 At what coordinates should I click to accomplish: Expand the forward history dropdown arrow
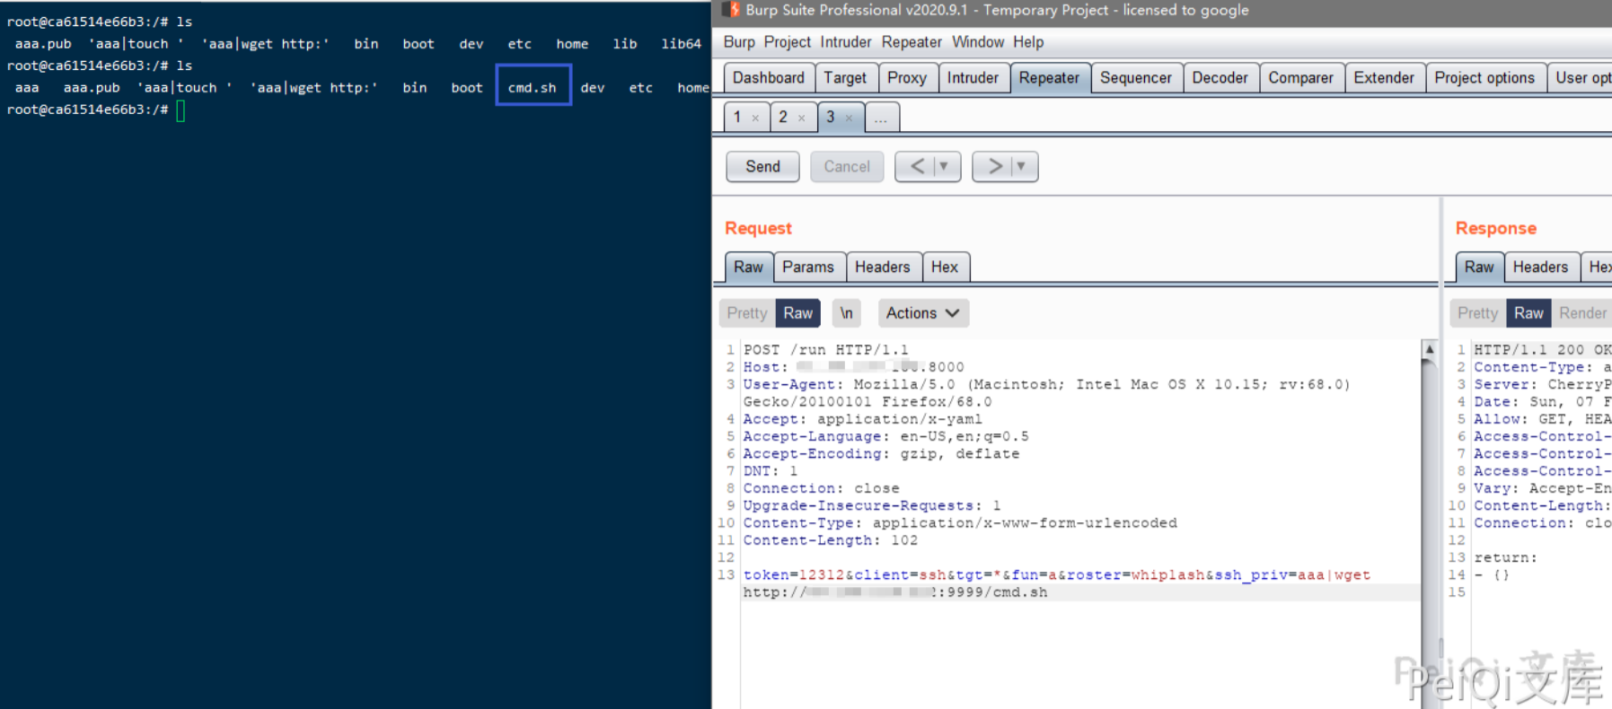[x=1021, y=166]
